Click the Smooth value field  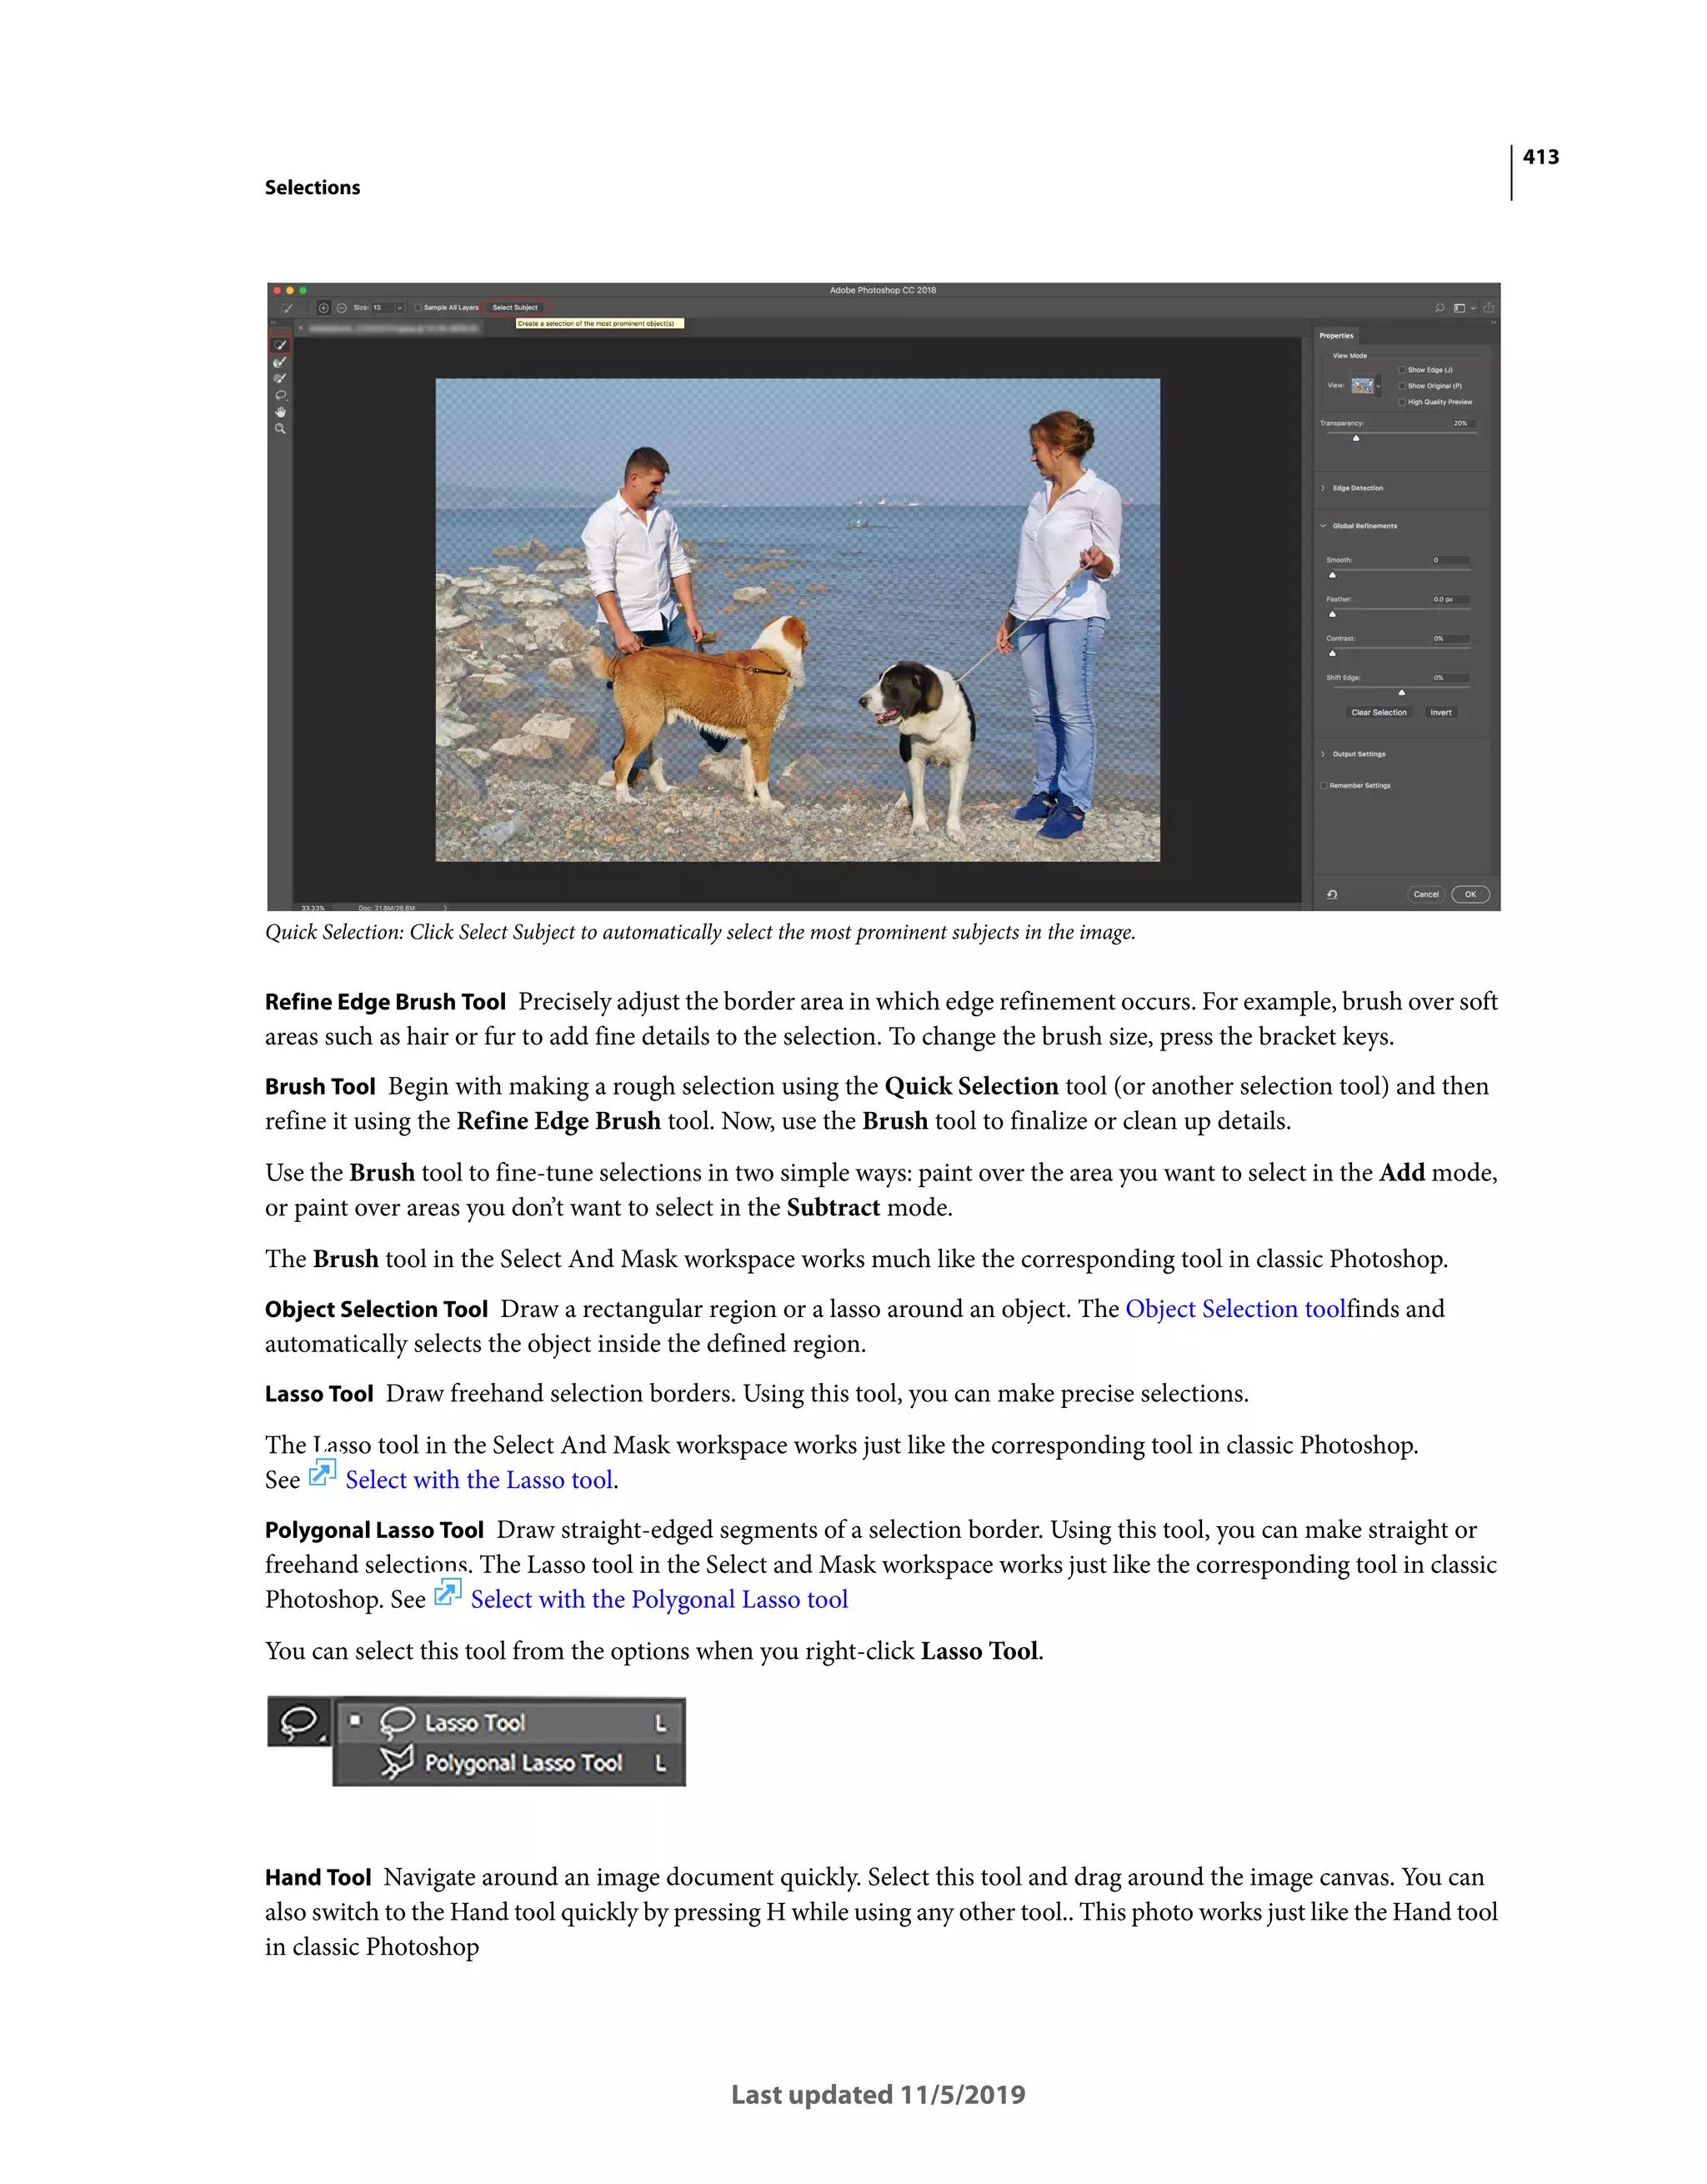tap(1451, 561)
